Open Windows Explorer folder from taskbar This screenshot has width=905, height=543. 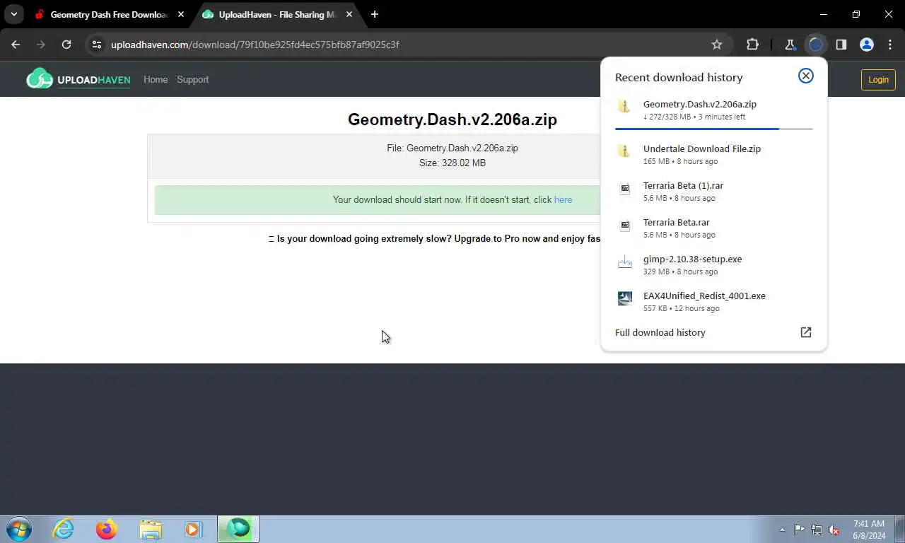click(151, 529)
